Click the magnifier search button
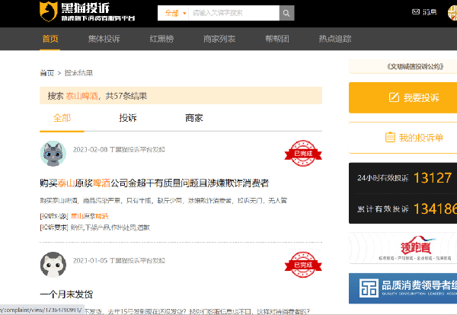The width and height of the screenshot is (457, 315). pos(286,13)
